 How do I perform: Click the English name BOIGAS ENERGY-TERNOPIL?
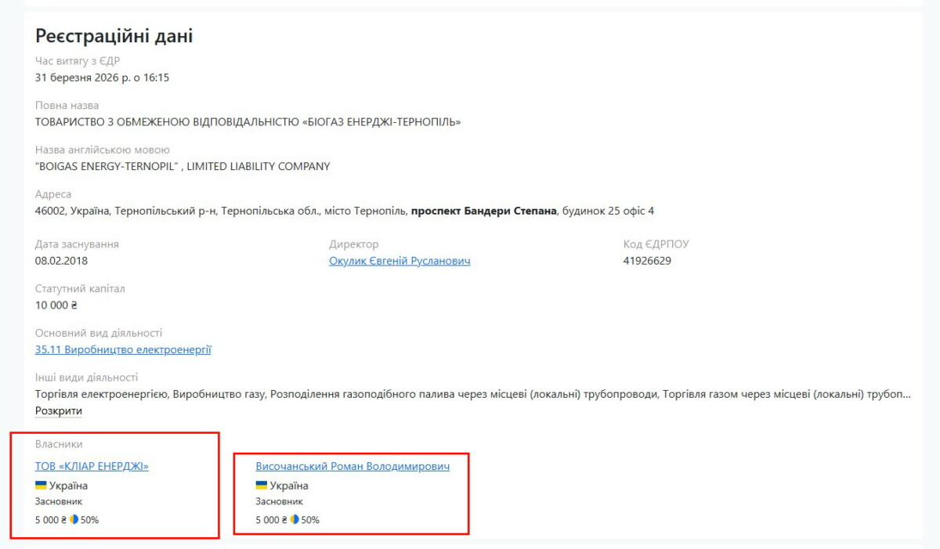[183, 166]
